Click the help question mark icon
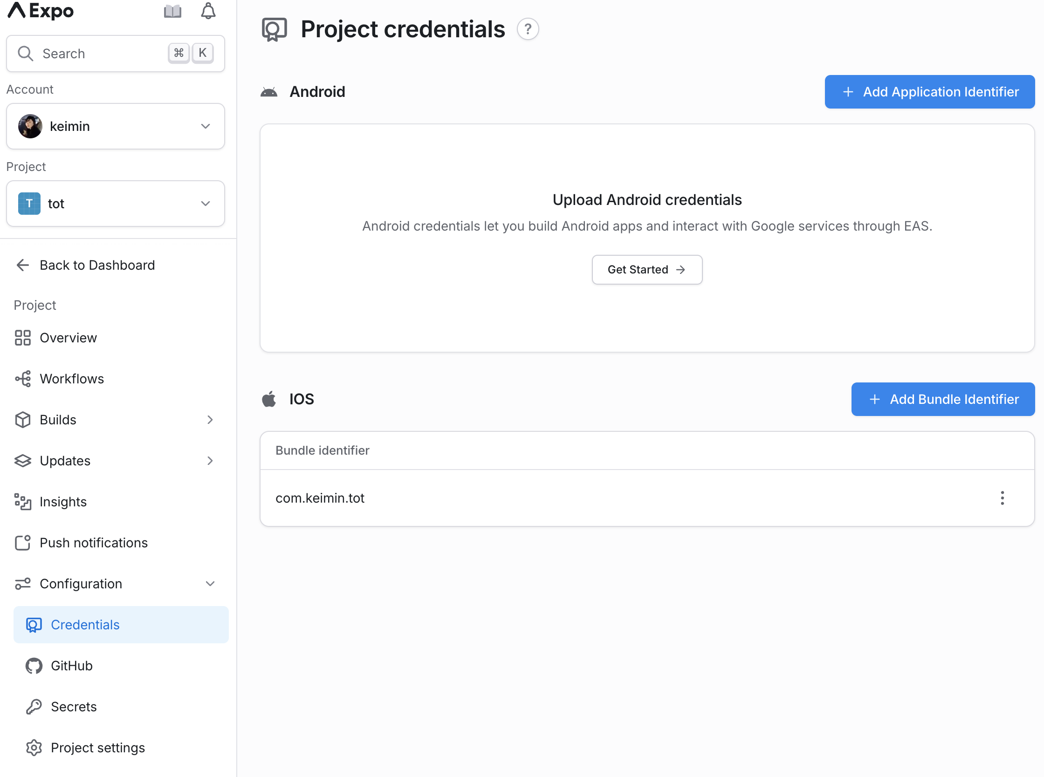Screen dimensions: 1044x777 point(528,29)
